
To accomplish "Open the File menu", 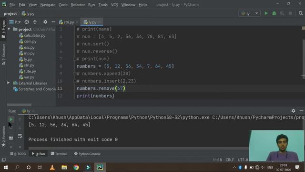I will (x=12, y=5).
